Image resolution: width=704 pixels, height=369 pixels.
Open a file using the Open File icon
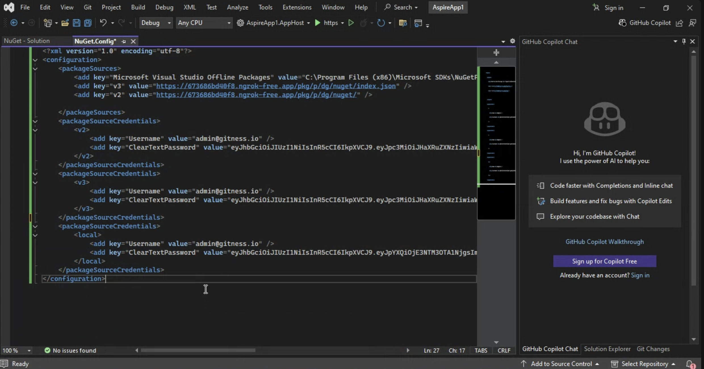[65, 23]
